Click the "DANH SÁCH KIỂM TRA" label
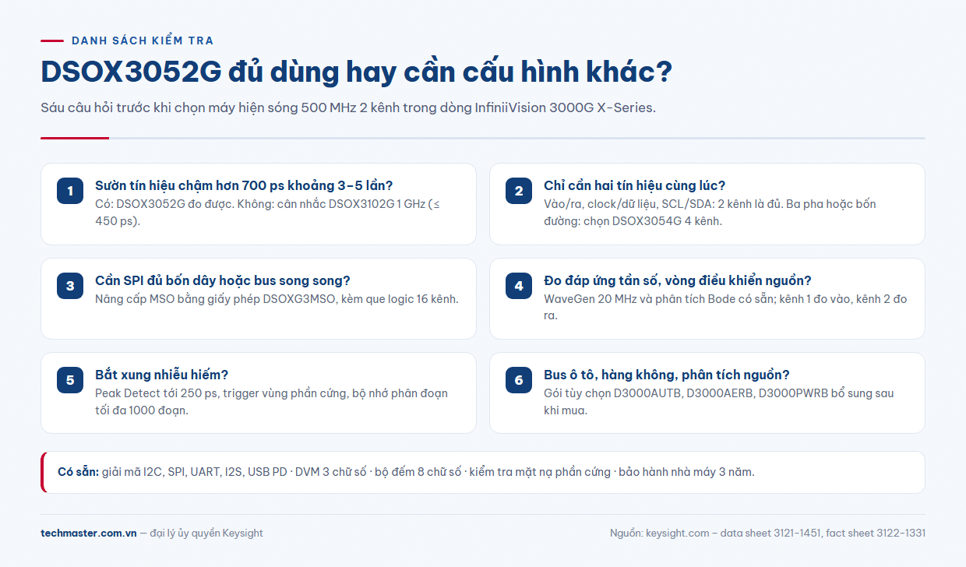 tap(143, 40)
